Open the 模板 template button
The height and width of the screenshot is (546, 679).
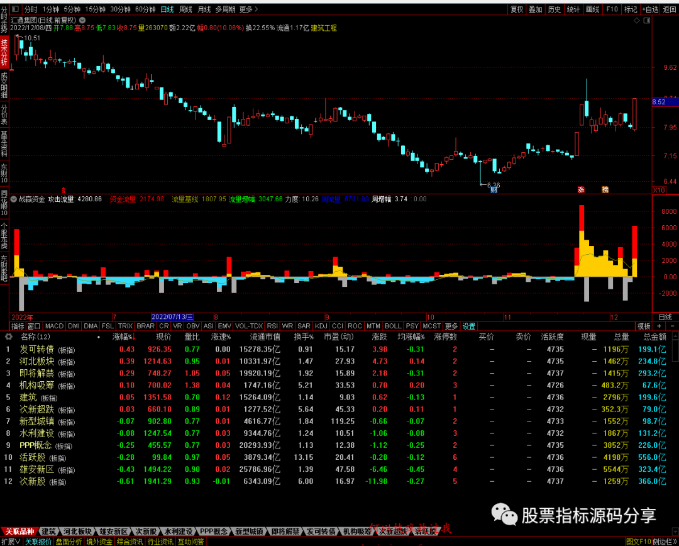pyautogui.click(x=644, y=326)
